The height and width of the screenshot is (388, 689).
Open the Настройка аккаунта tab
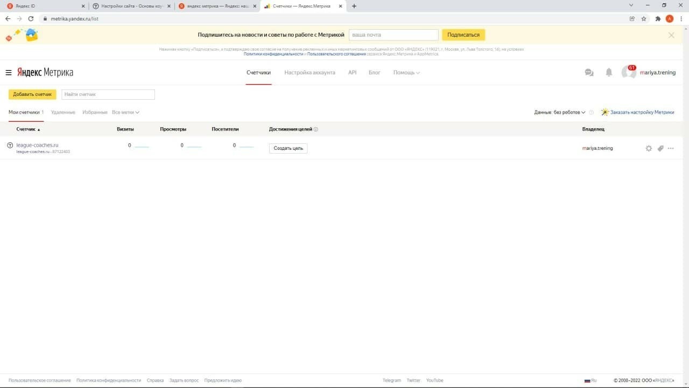[x=310, y=73]
